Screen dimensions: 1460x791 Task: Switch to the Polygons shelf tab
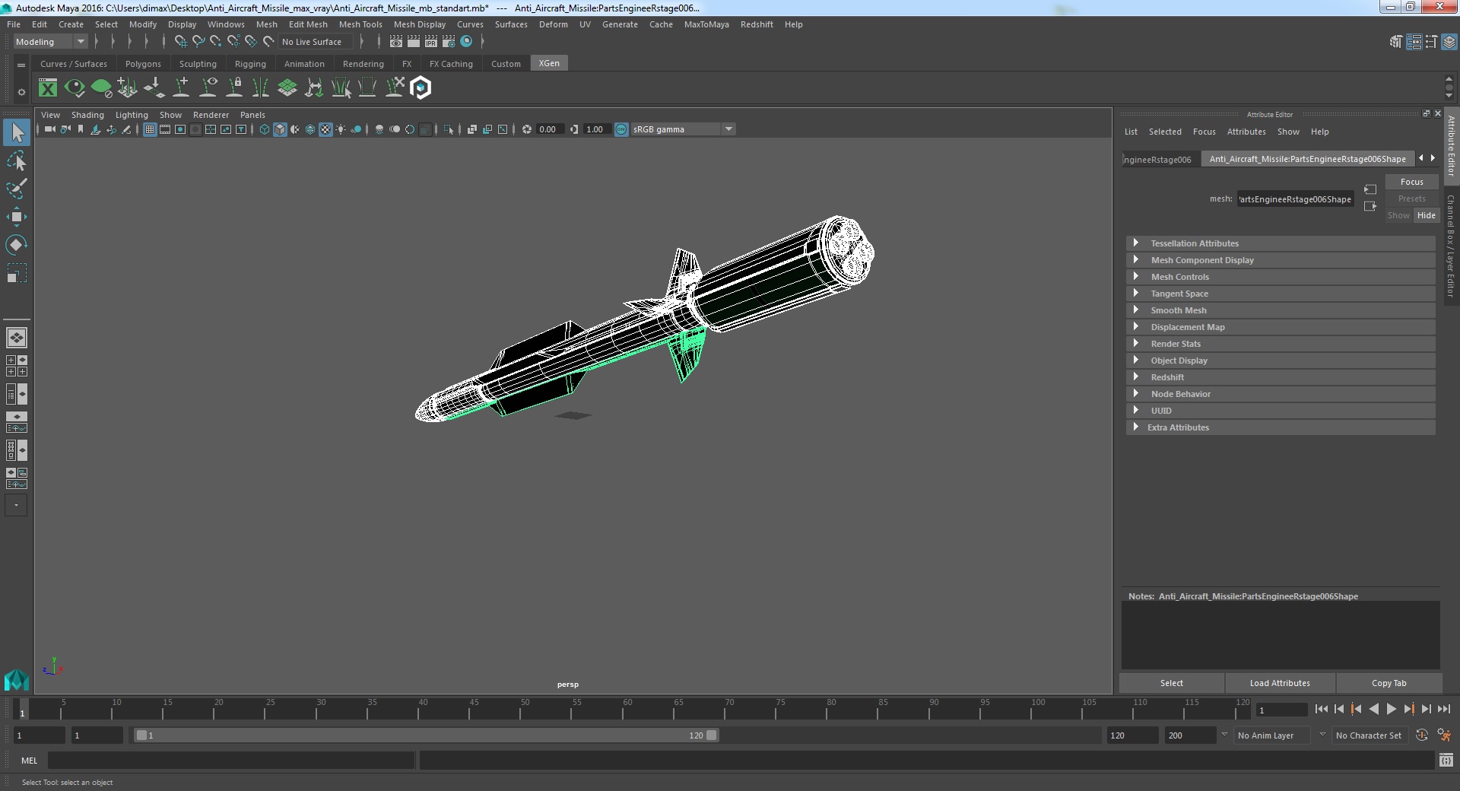[x=143, y=64]
